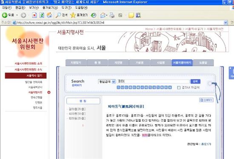
Task: Click the page icon in the address bar
Action: [14, 23]
